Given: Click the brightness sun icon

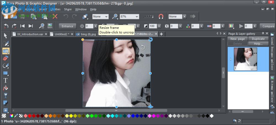Looking at the screenshot, I should 82,26.
